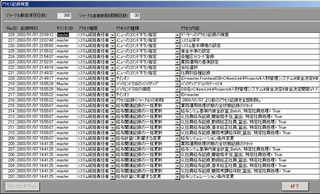Viewport: 320px width, 194px height.
Task: Open アクセスの種類 dropdown for サインオン row 220
Action: [x=177, y=79]
